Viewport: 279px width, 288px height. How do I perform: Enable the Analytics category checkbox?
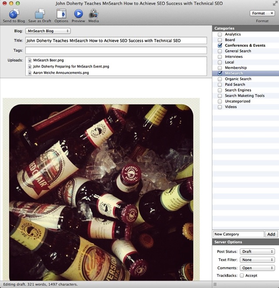pyautogui.click(x=220, y=34)
